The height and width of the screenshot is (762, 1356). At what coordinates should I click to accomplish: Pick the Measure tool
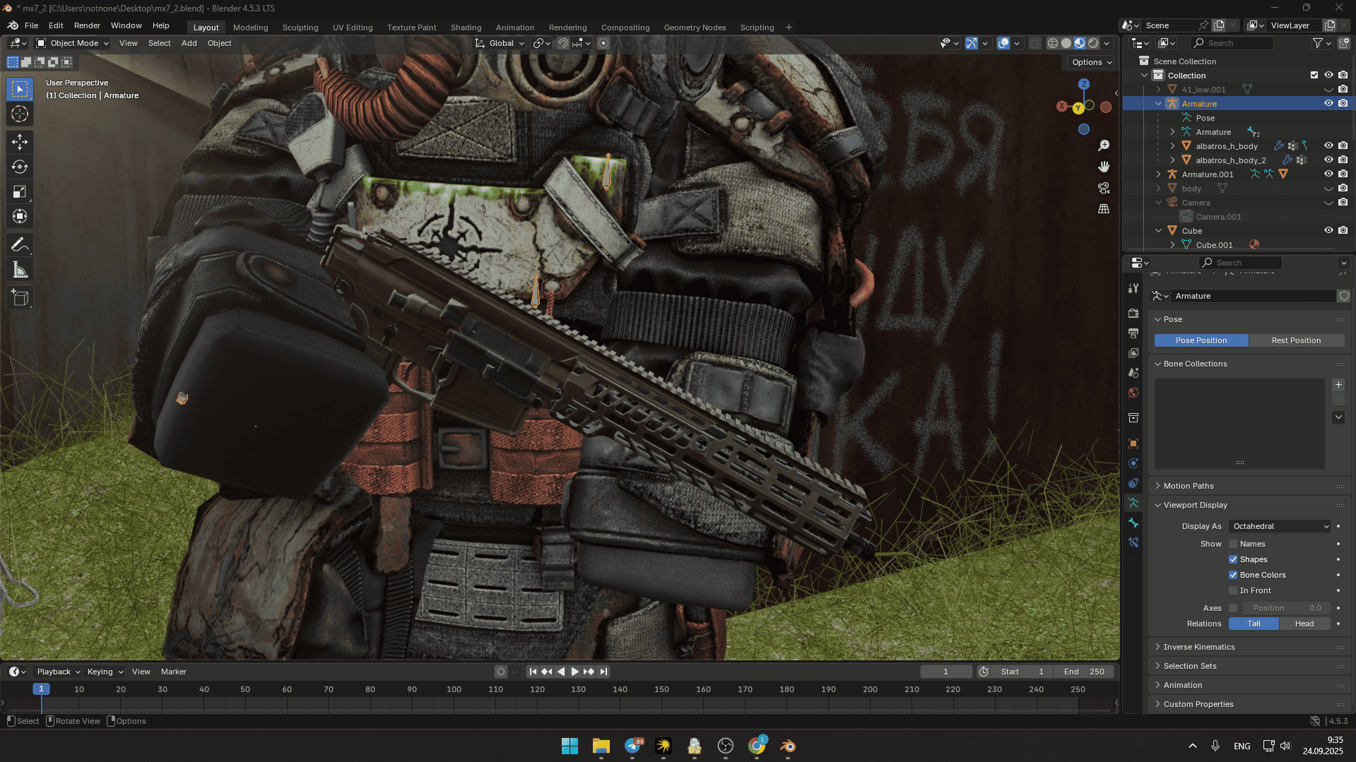coord(20,270)
